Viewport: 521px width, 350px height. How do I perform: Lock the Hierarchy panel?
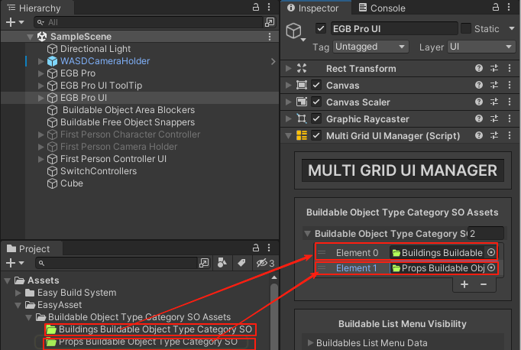pos(255,7)
